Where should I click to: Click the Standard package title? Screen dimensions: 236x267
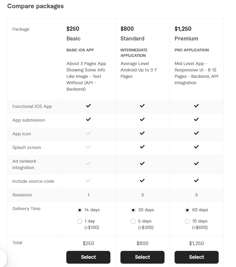pyautogui.click(x=132, y=39)
